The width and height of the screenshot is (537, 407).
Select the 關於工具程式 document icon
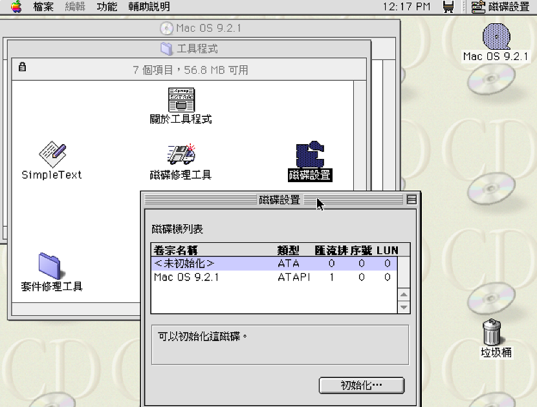click(181, 99)
